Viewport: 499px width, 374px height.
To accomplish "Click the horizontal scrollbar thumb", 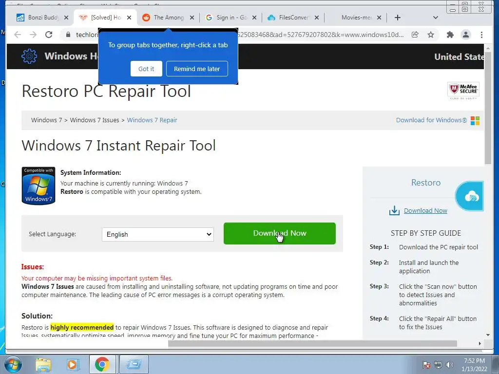I will (312, 343).
